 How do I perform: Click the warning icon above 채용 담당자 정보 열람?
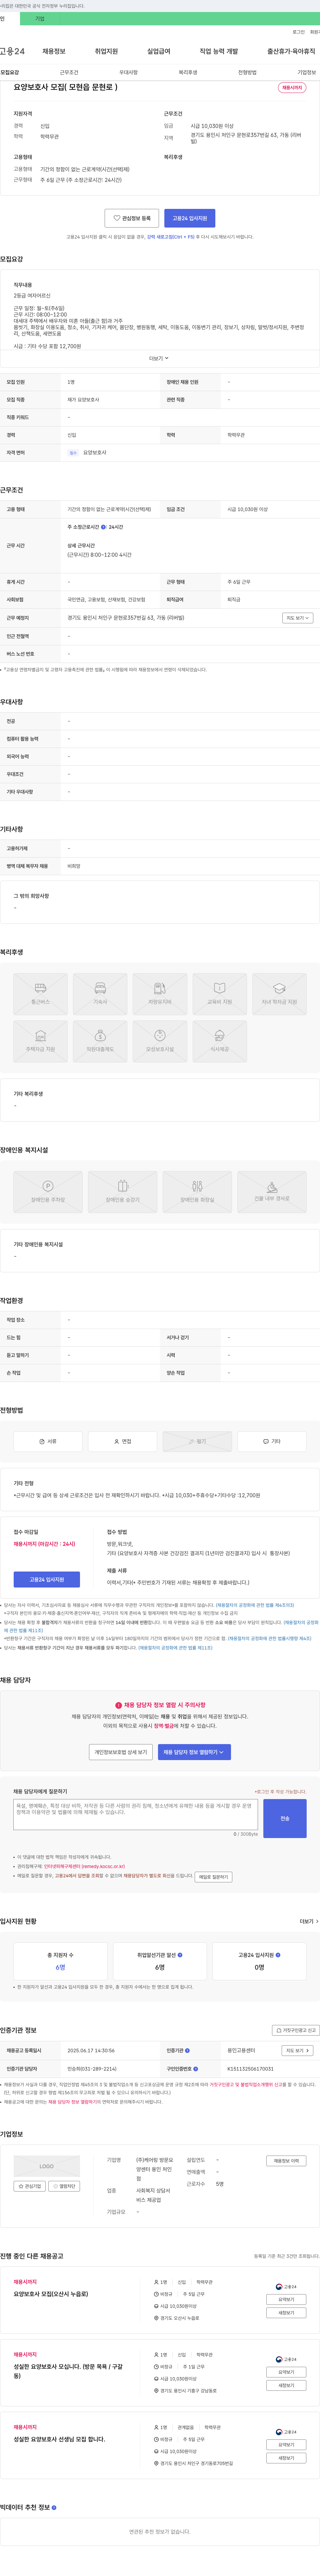(118, 1705)
